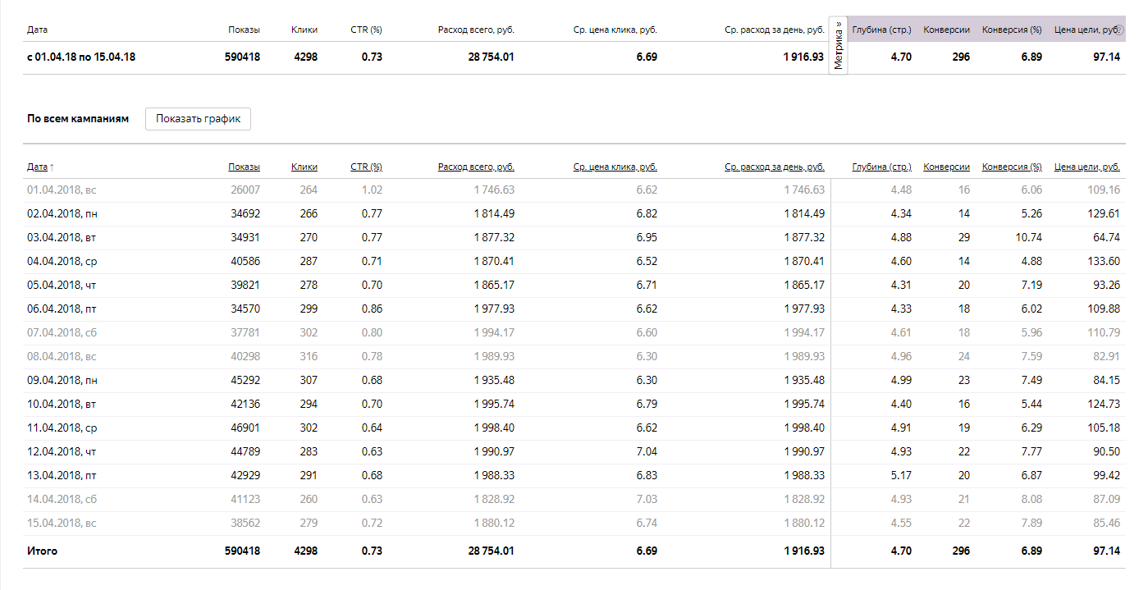The width and height of the screenshot is (1148, 590).
Task: Sort table by Дата column header
Action: (37, 167)
